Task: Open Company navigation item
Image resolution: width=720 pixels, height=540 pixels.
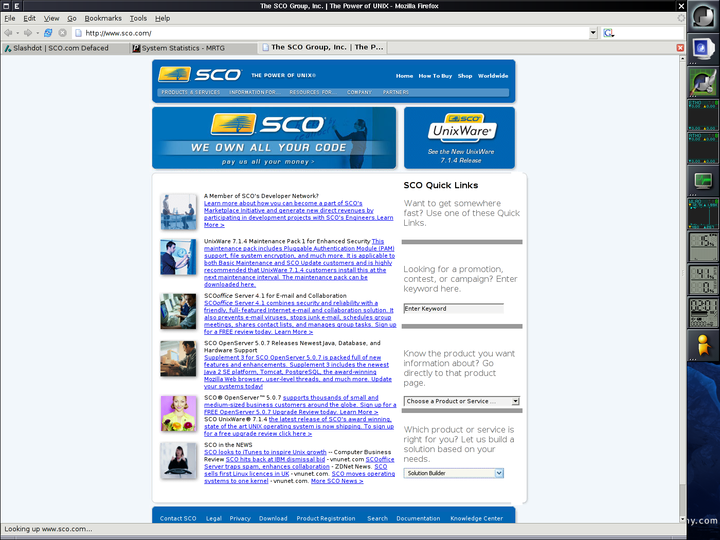Action: [359, 93]
